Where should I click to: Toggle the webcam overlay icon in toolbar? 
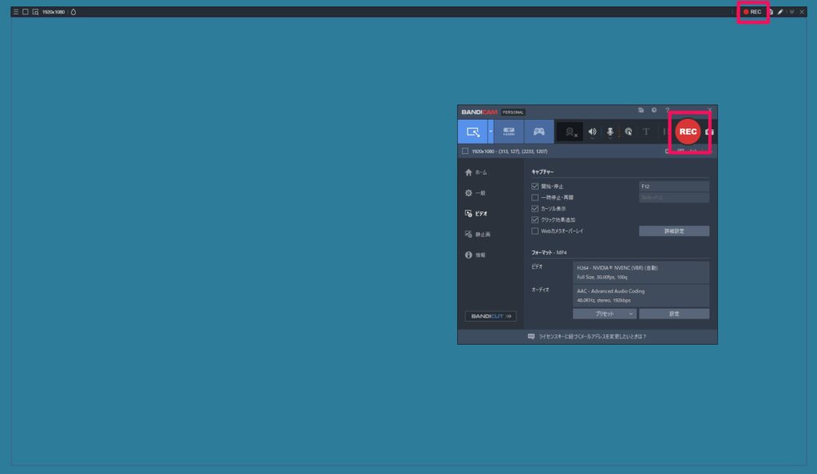pyautogui.click(x=570, y=132)
